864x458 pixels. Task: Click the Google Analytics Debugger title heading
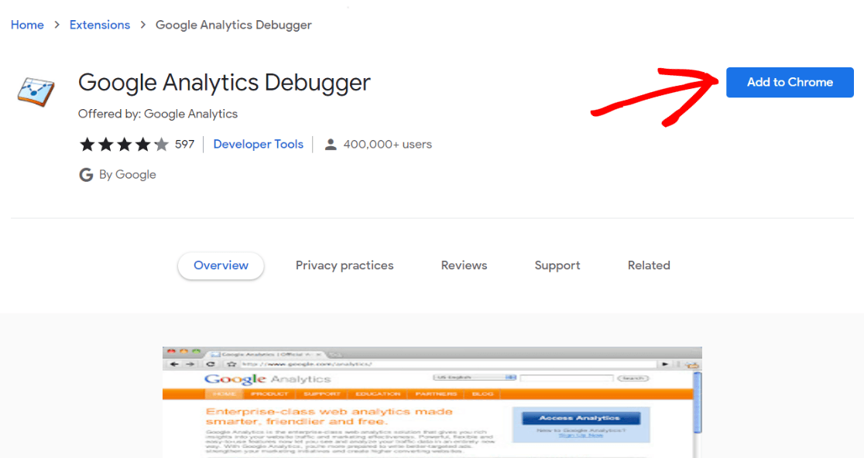click(225, 83)
